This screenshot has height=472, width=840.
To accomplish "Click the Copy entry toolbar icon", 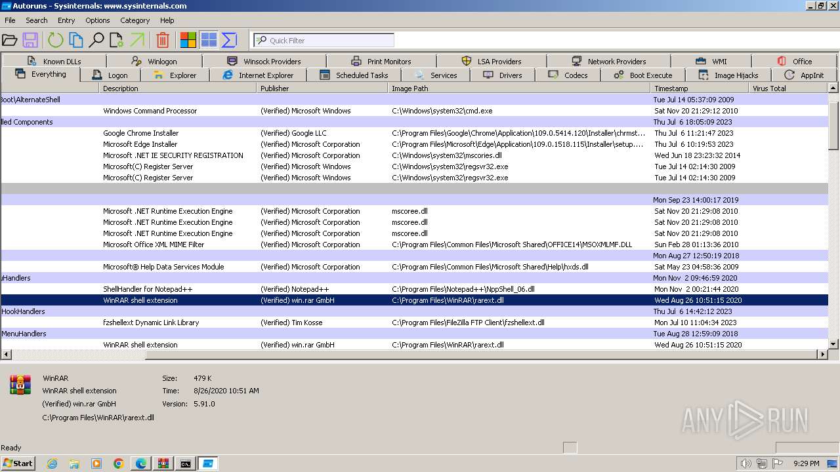I will pos(76,40).
